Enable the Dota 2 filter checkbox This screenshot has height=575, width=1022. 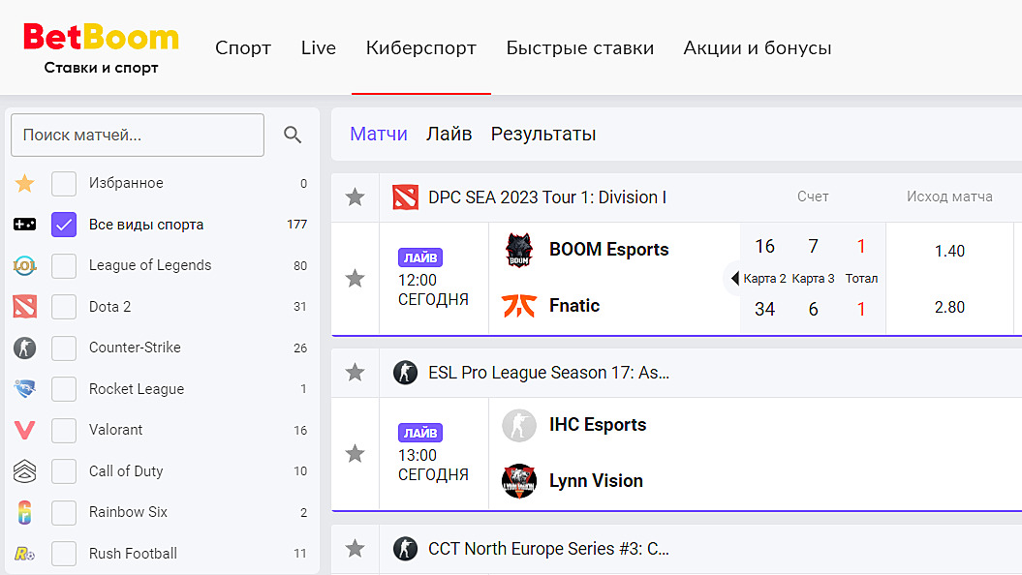(x=64, y=307)
